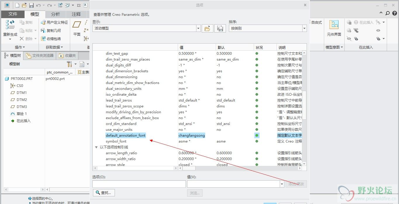Click the 平面 datum plane tool
The image size is (399, 204).
point(77,28)
